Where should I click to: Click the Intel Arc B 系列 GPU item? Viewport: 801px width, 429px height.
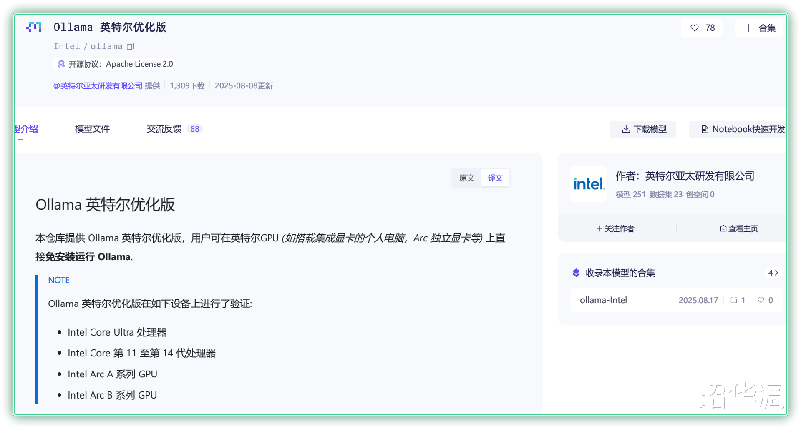(x=112, y=395)
